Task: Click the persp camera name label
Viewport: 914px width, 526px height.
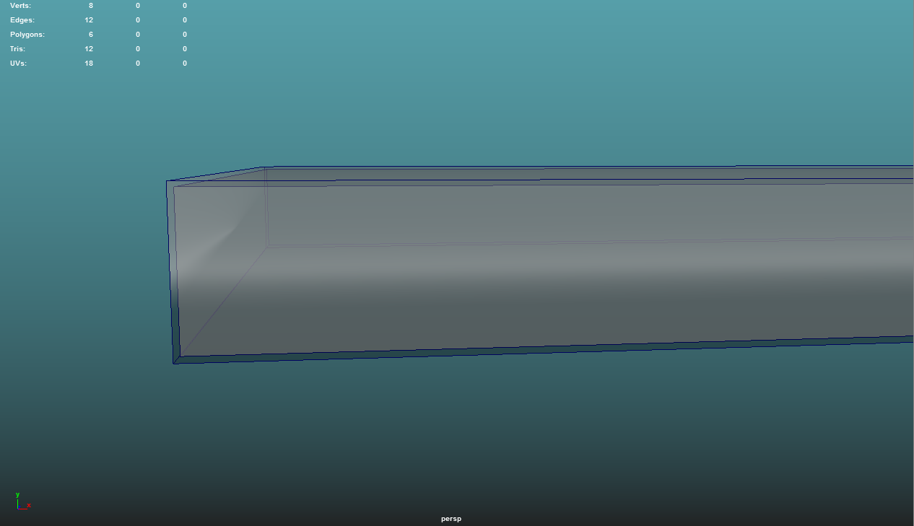Action: [x=451, y=519]
